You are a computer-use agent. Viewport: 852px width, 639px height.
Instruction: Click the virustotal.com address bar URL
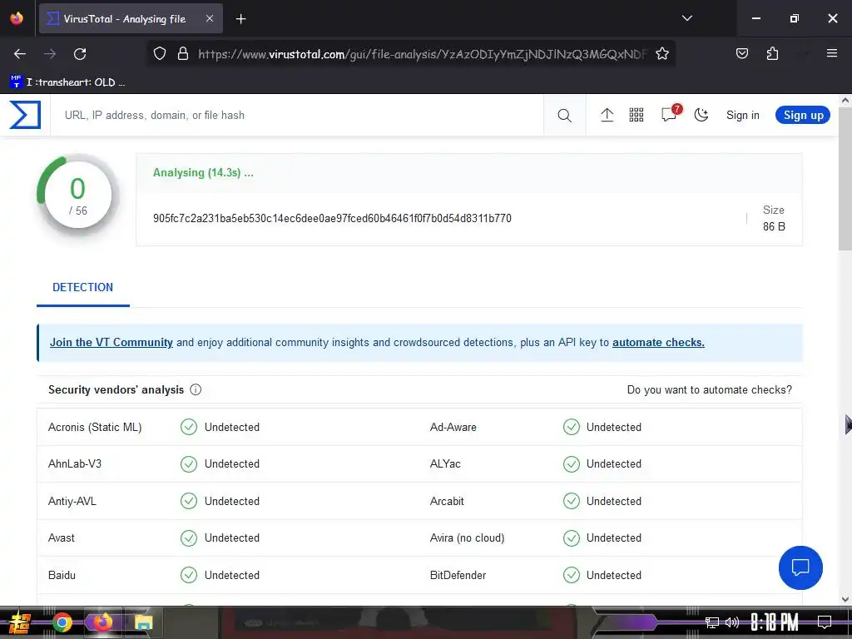422,54
